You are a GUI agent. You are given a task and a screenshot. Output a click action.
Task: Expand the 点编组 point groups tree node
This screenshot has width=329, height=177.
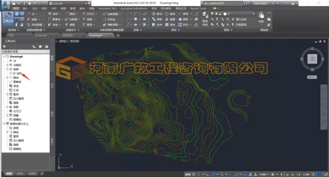(7, 65)
